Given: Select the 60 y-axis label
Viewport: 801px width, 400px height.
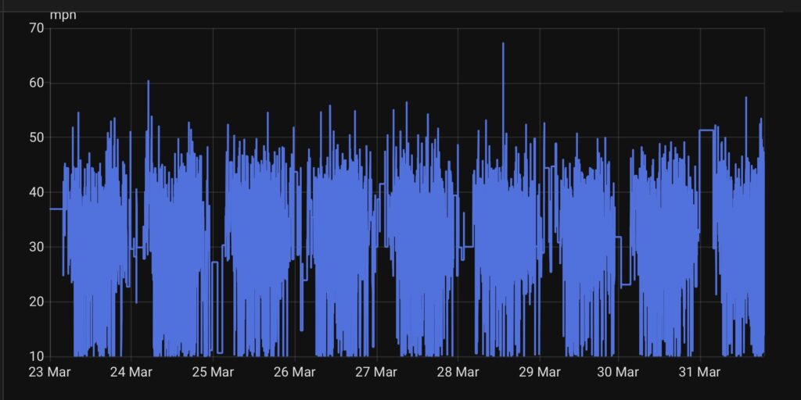Looking at the screenshot, I should pyautogui.click(x=36, y=83).
